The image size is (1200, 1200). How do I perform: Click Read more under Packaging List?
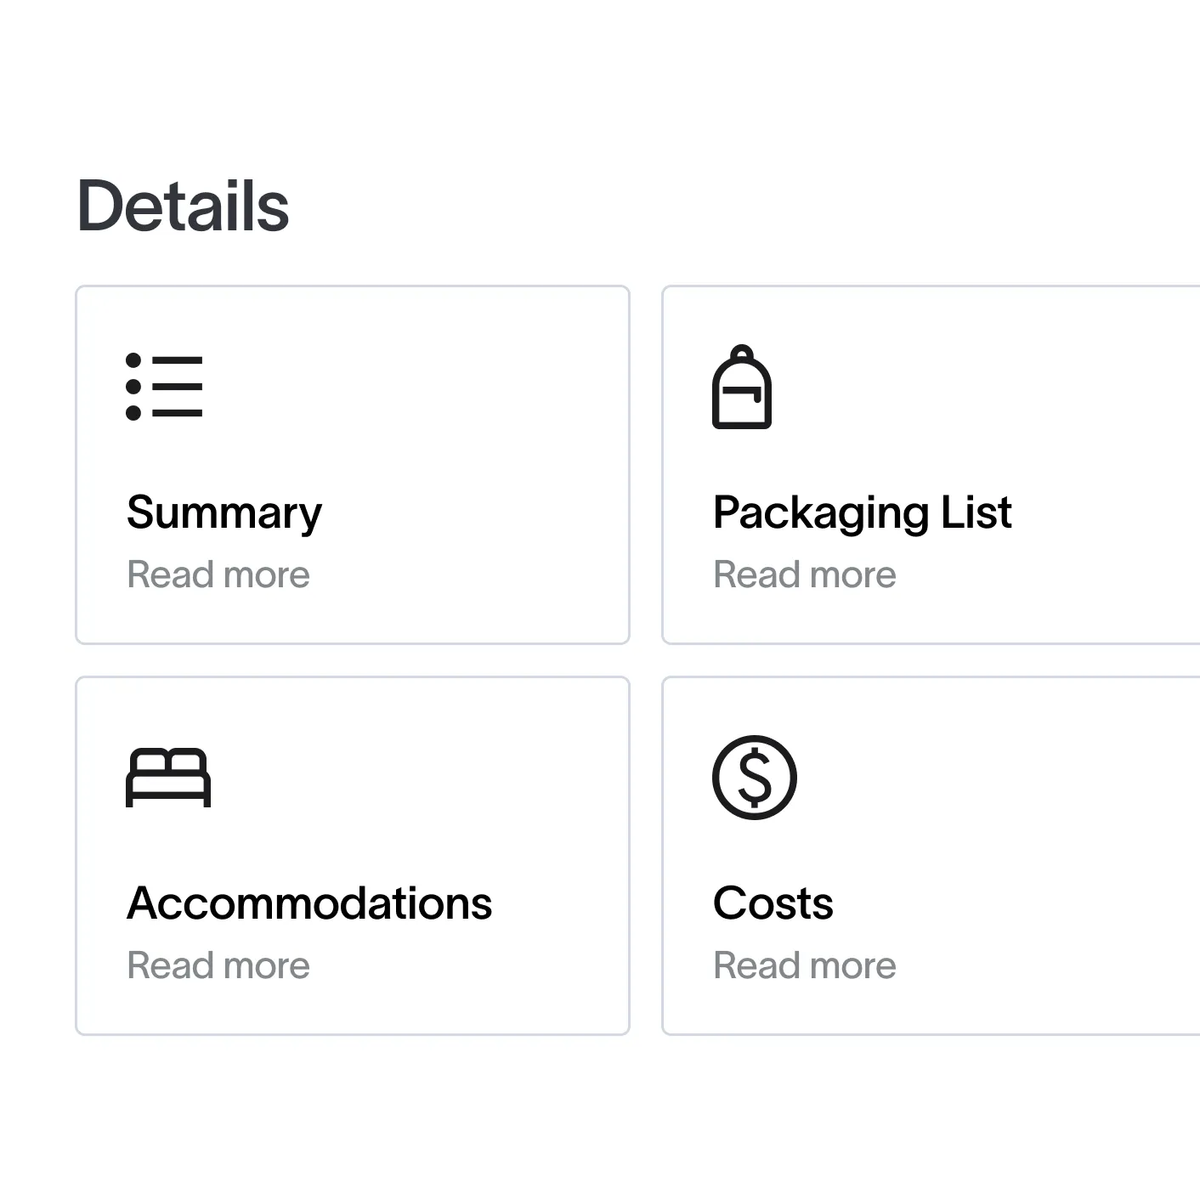[804, 575]
